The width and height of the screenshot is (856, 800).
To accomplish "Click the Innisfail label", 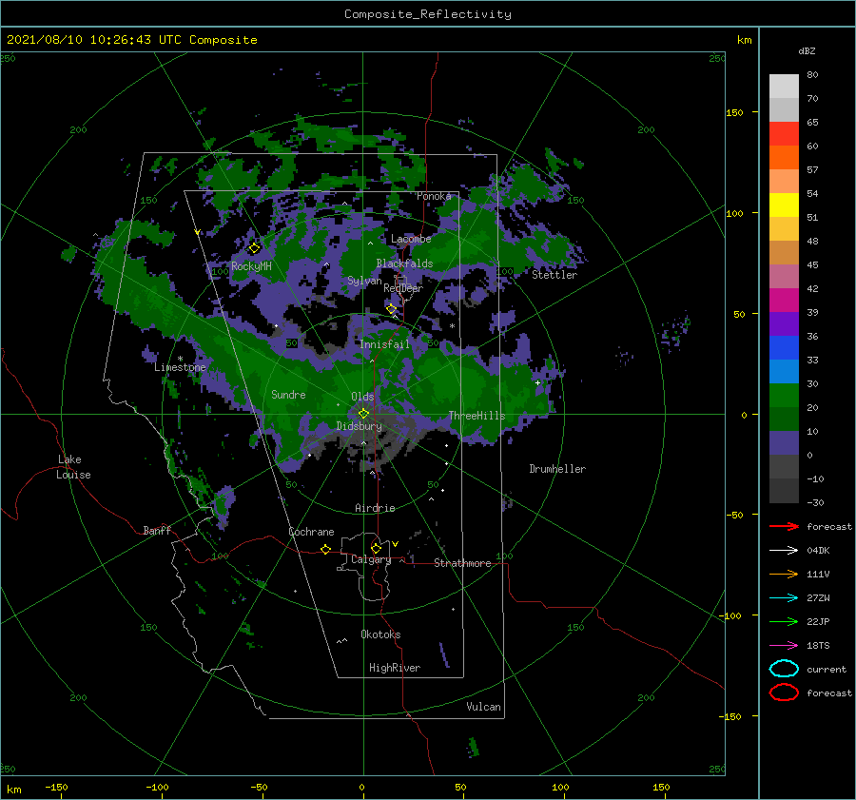I will [384, 344].
